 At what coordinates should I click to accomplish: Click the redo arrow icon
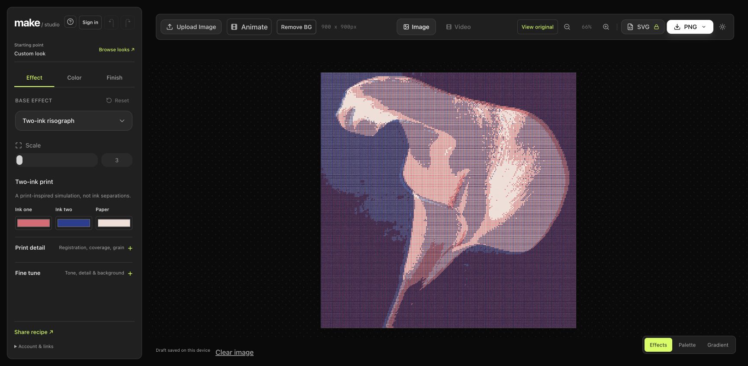pyautogui.click(x=128, y=22)
